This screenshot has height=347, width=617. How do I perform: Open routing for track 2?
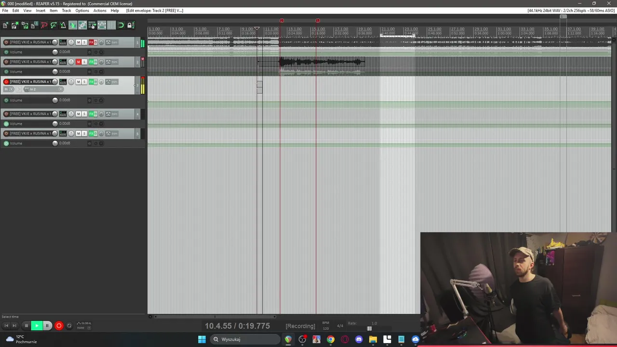63,62
